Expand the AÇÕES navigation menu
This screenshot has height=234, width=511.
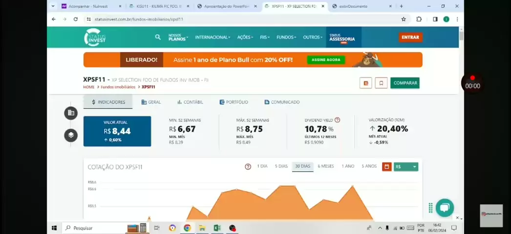(x=246, y=37)
